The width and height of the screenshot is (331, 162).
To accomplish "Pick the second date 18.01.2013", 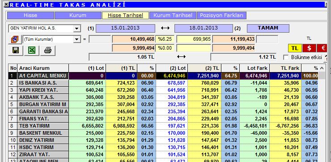I will point(204,28).
